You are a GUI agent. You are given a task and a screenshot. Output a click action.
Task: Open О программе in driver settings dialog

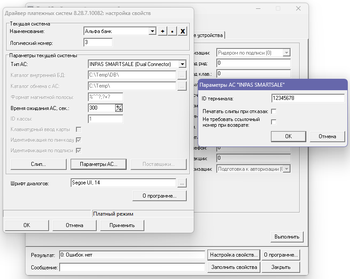(x=159, y=196)
